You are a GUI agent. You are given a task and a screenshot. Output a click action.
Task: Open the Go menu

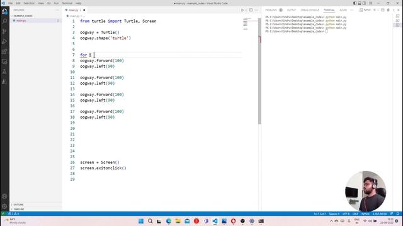click(49, 3)
